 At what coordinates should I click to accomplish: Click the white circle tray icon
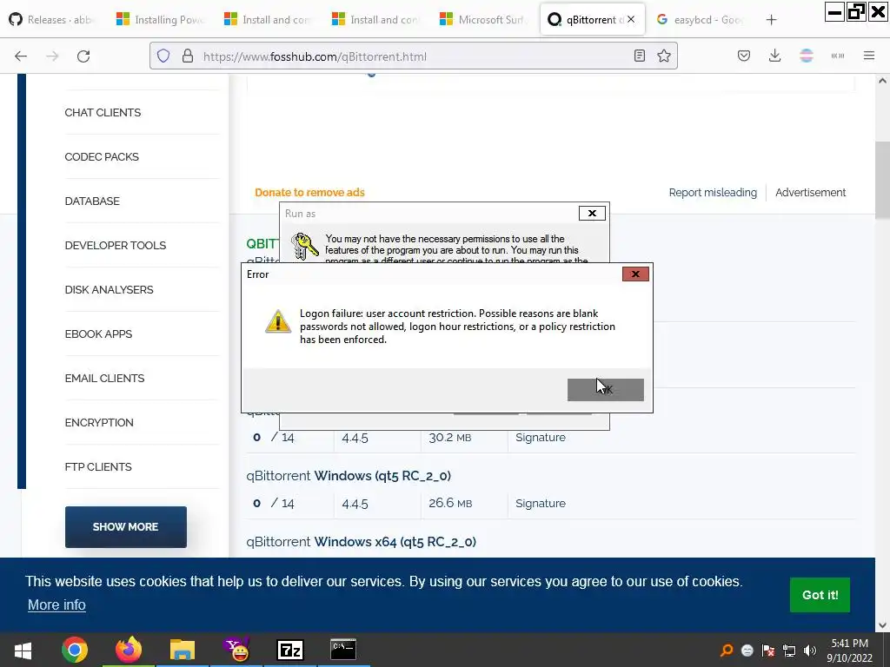[747, 650]
